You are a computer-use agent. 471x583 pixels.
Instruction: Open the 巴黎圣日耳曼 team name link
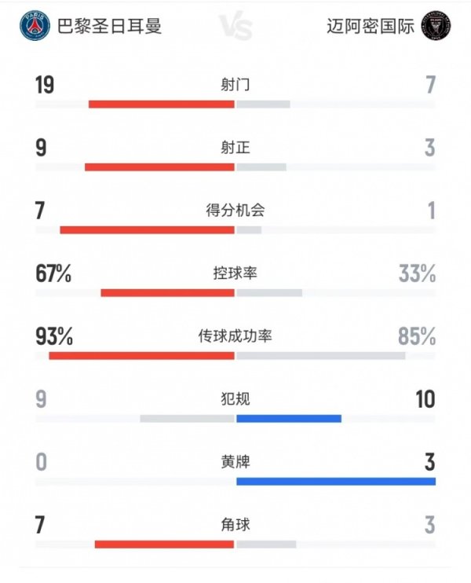click(109, 27)
